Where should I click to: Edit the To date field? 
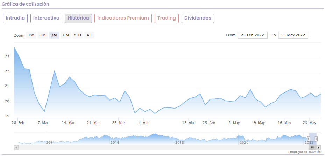click(x=293, y=35)
